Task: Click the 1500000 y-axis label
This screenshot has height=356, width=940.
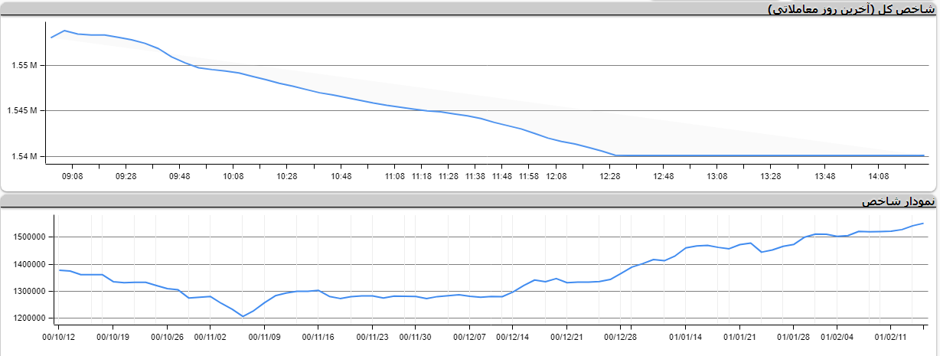Action: pos(31,237)
